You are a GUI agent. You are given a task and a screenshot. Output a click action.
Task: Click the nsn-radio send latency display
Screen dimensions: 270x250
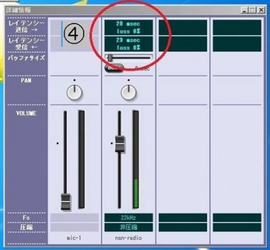tap(128, 27)
